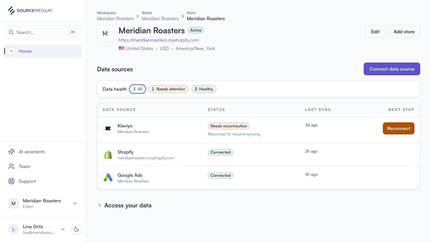431x242 pixels.
Task: Click the 2h ago last sync value
Action: (311, 151)
